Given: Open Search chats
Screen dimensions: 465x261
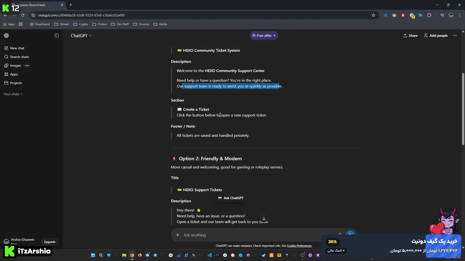Looking at the screenshot, I should 16,57.
